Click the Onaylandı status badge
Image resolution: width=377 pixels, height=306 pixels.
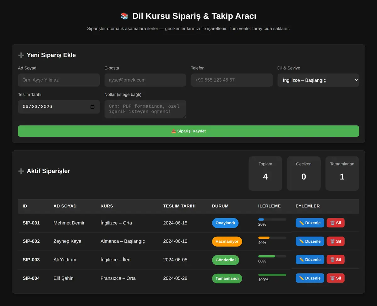225,223
